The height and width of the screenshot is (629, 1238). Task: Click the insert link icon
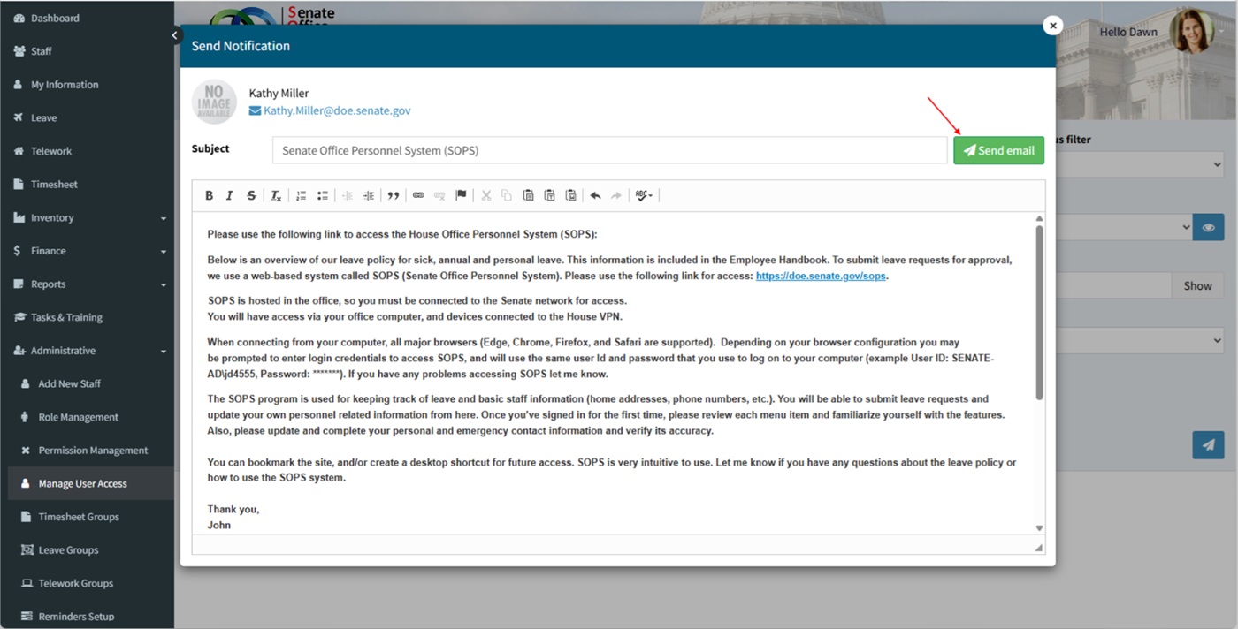(418, 195)
